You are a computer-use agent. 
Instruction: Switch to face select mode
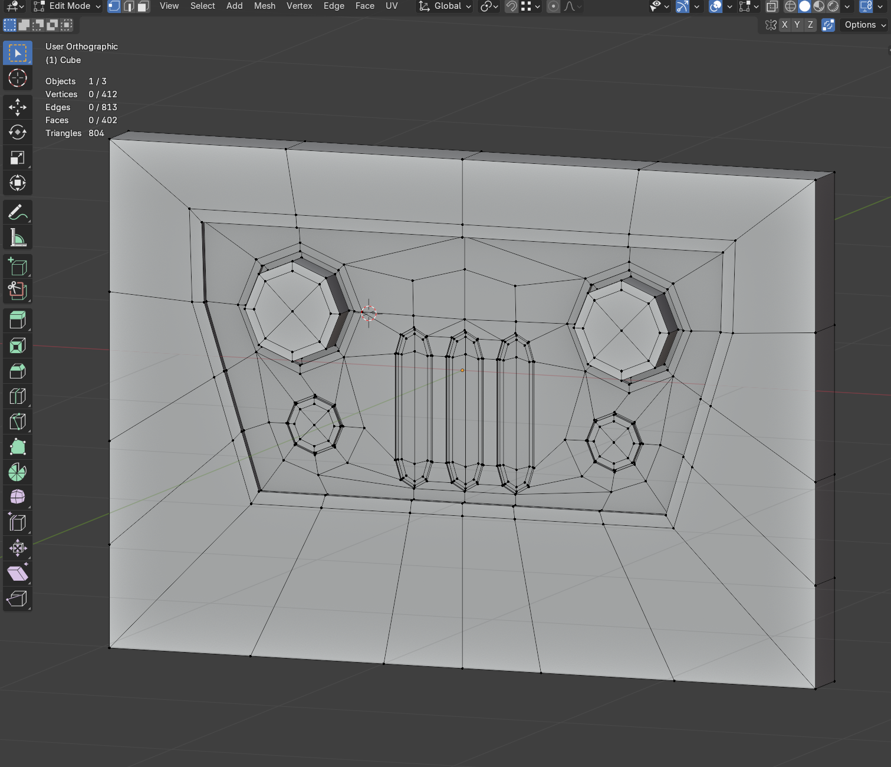143,6
